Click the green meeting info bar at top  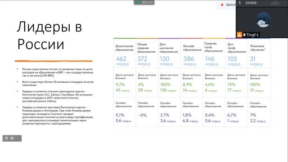click(144, 2)
